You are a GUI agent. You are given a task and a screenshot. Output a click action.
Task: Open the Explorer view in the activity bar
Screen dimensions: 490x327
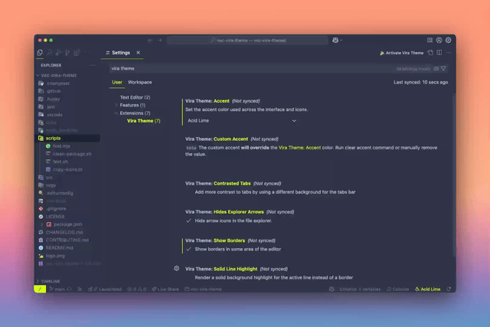(40, 53)
